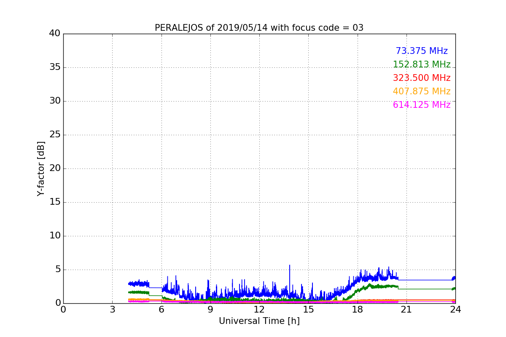This screenshot has height=337, width=506.
Task: Click the x-axis tick label 18
Action: pyautogui.click(x=357, y=309)
